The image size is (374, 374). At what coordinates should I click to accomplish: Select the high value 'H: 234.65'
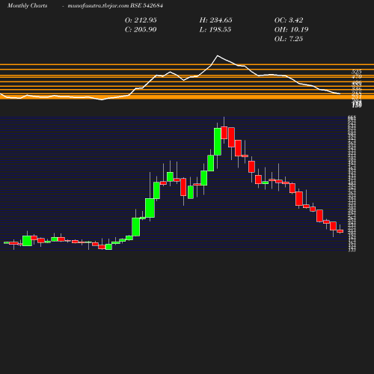pyautogui.click(x=215, y=20)
